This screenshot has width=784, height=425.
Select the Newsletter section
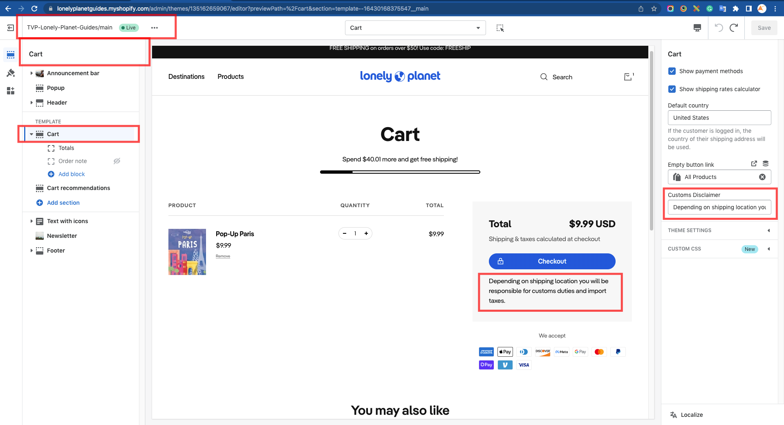coord(62,236)
